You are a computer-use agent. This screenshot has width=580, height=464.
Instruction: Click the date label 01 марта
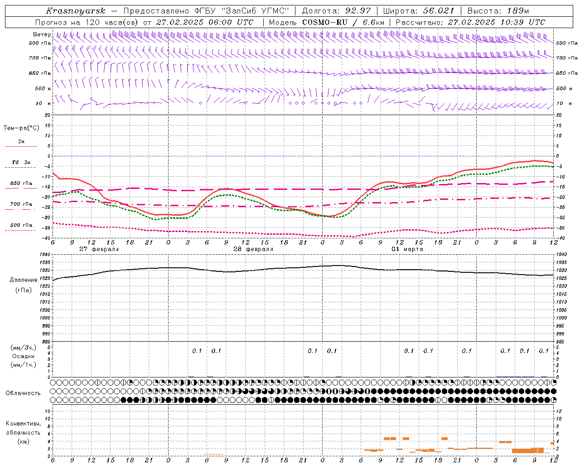tap(407, 249)
